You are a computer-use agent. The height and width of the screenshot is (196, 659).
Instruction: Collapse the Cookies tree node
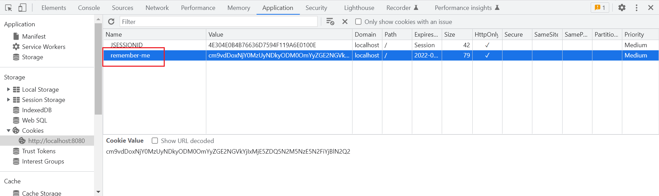tap(9, 131)
